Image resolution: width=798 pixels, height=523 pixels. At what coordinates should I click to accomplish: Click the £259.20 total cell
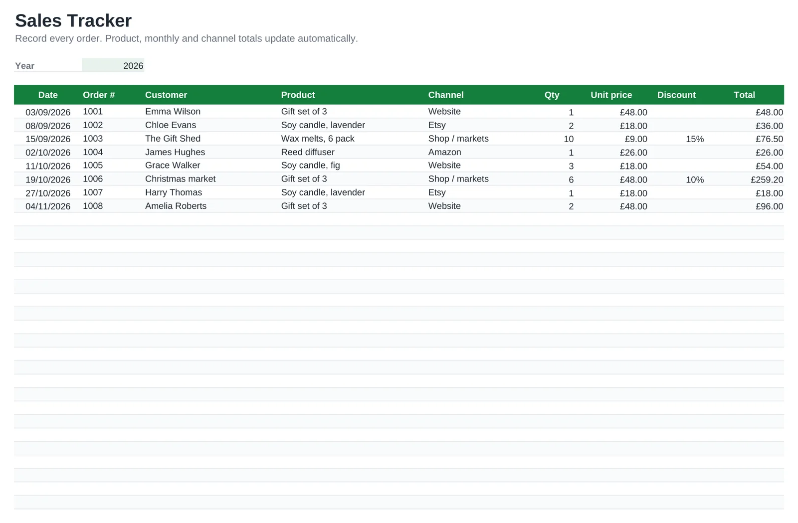[767, 179]
